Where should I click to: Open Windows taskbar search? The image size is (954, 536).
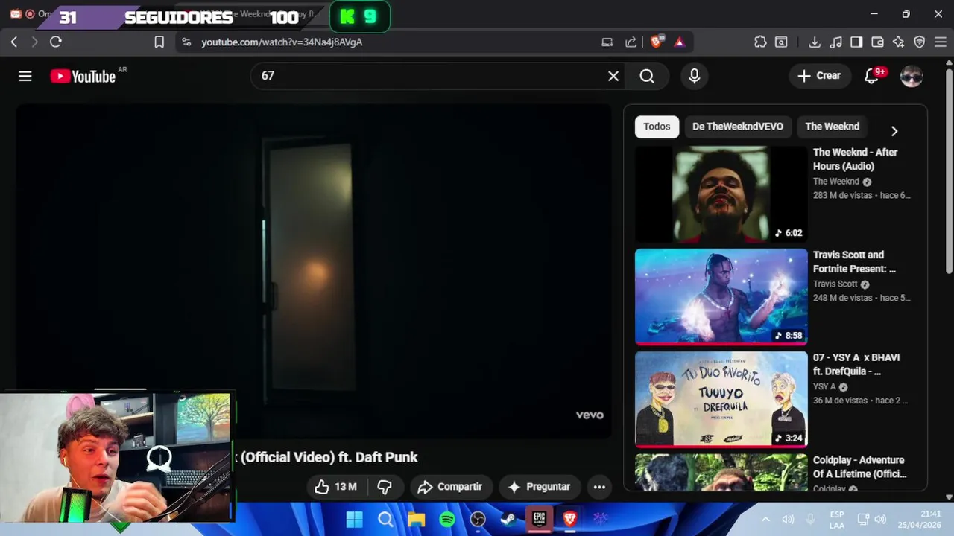tap(385, 519)
